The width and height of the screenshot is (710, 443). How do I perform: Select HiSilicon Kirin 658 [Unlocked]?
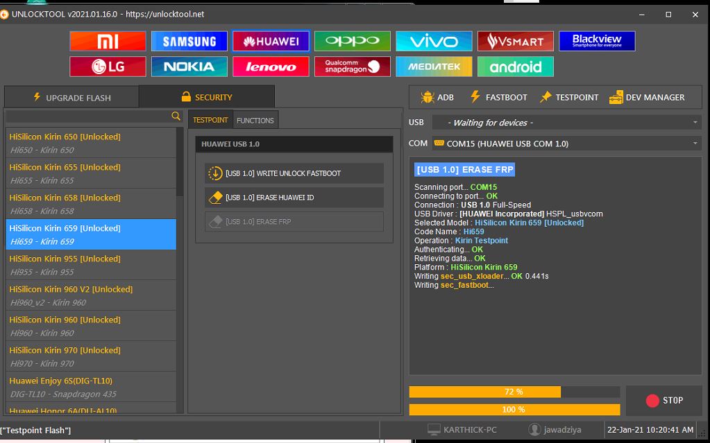tap(91, 204)
